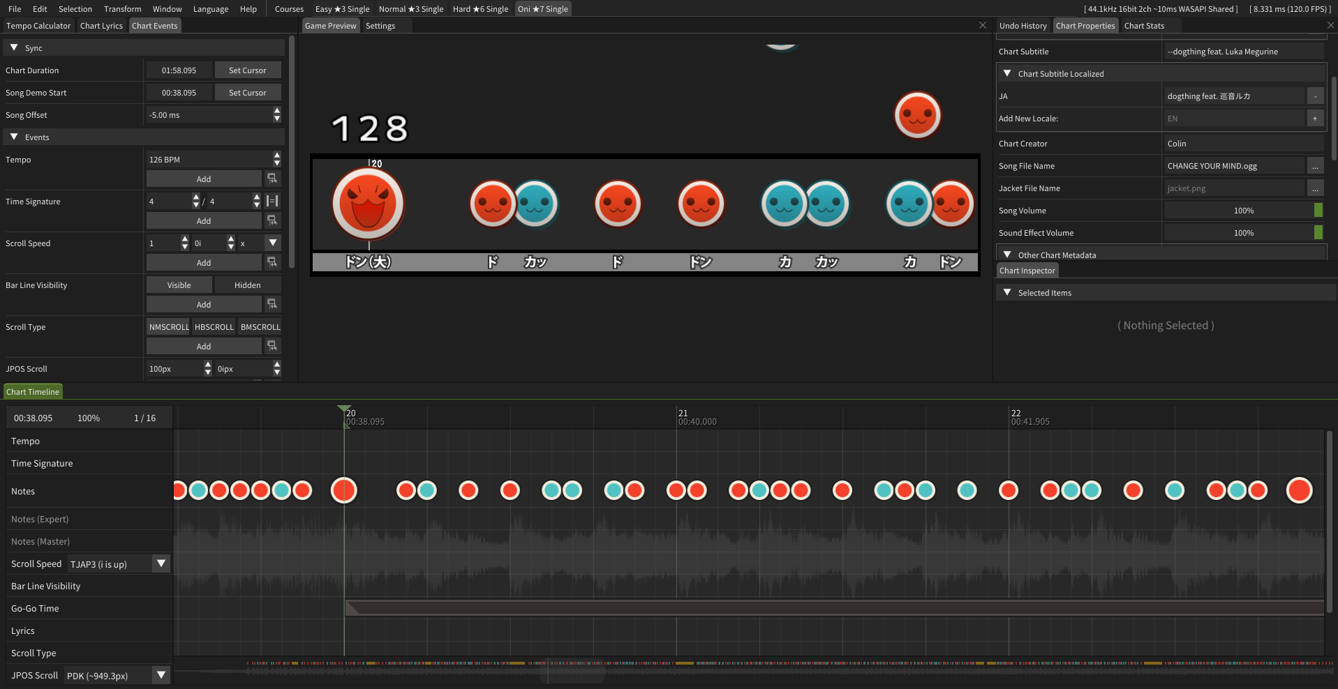The image size is (1338, 689).
Task: Click Add button under Tempo
Action: pyautogui.click(x=204, y=179)
